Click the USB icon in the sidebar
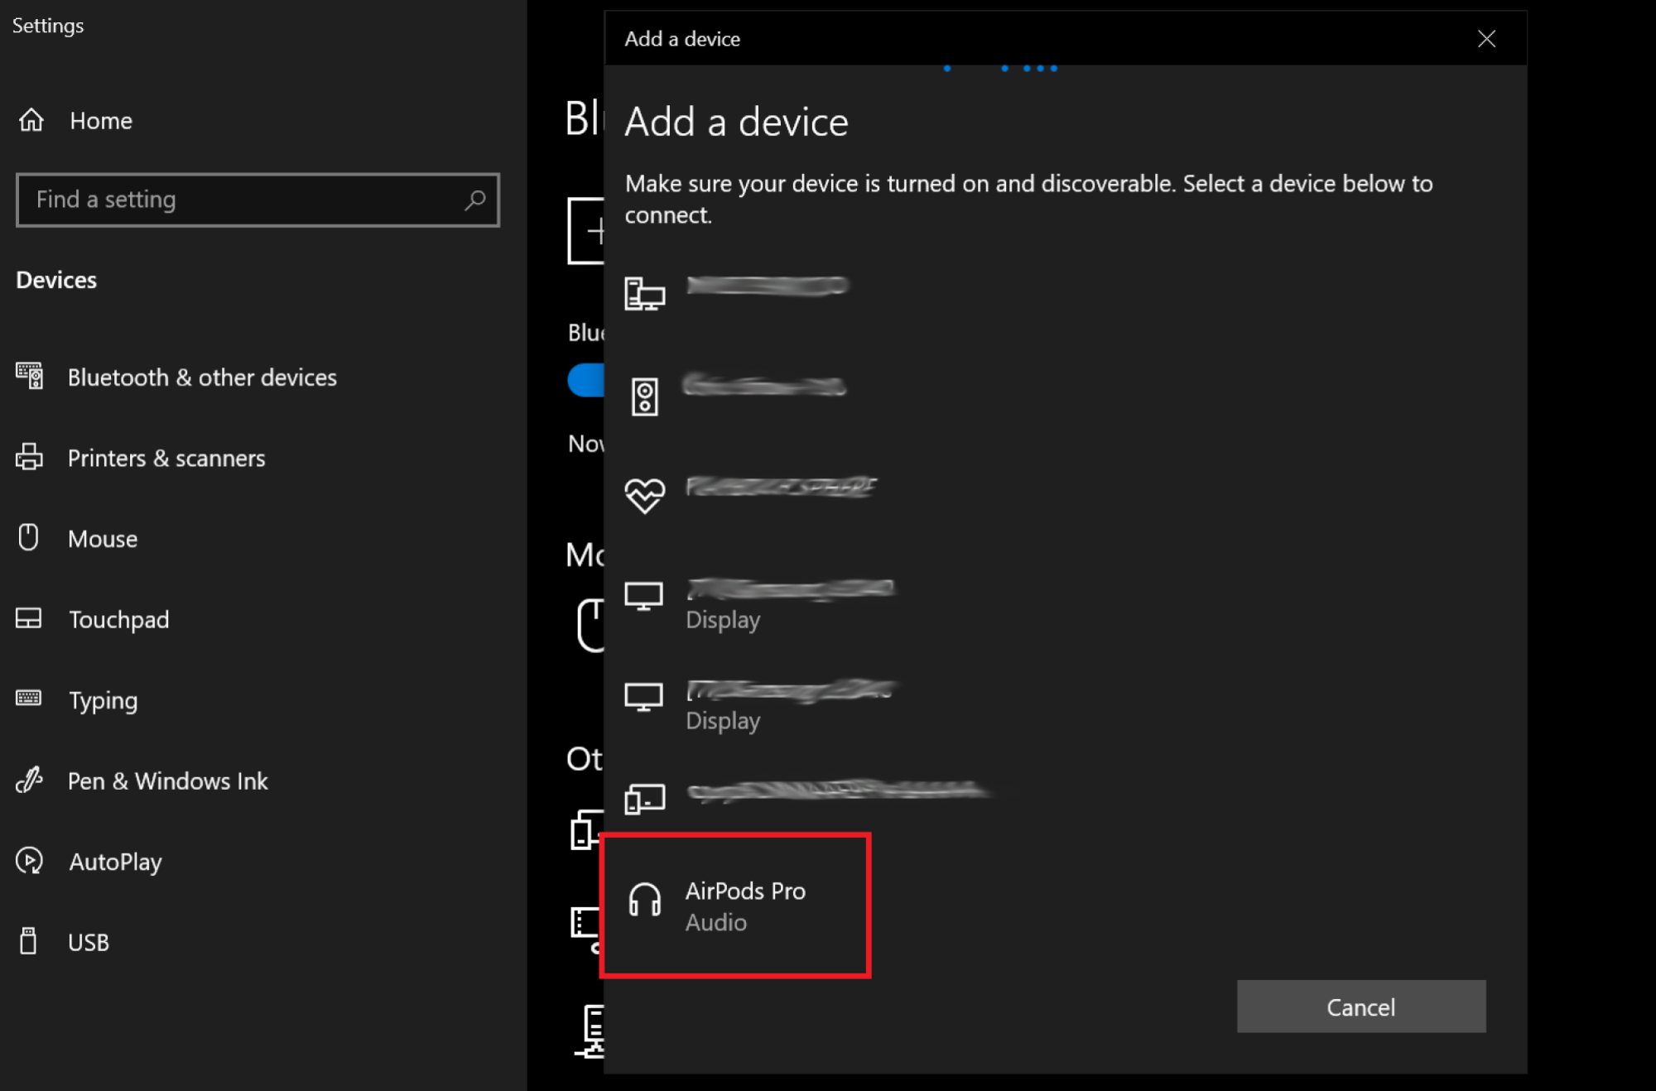The height and width of the screenshot is (1091, 1656). coord(29,941)
